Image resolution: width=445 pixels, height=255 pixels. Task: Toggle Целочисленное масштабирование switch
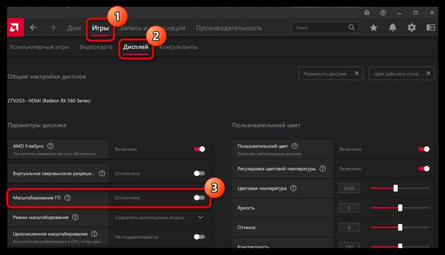point(199,237)
